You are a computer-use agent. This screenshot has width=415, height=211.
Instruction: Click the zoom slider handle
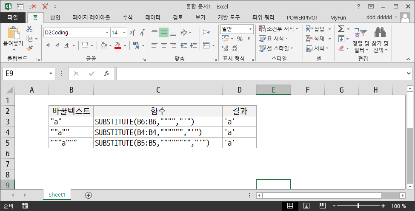[x=358, y=206]
